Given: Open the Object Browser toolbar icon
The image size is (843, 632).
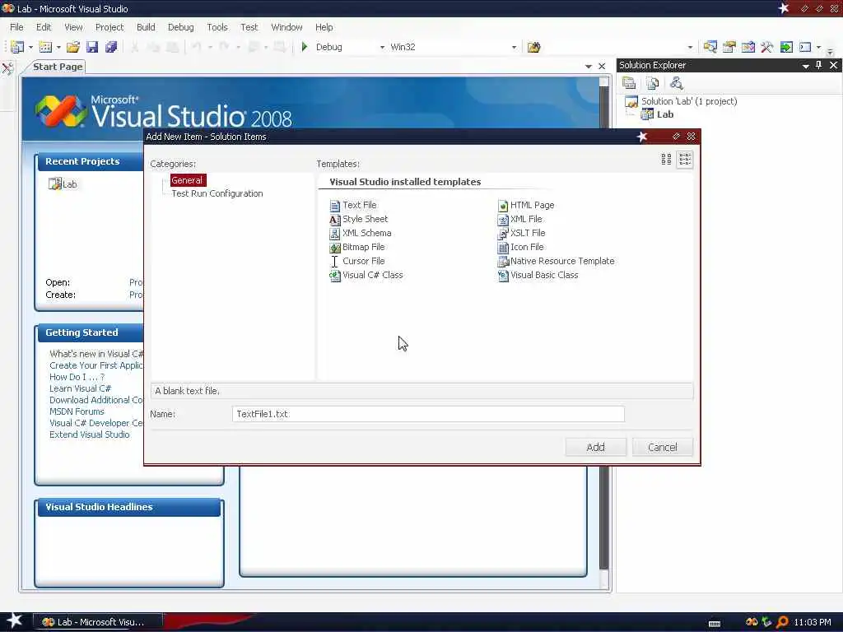Looking at the screenshot, I should 748,47.
